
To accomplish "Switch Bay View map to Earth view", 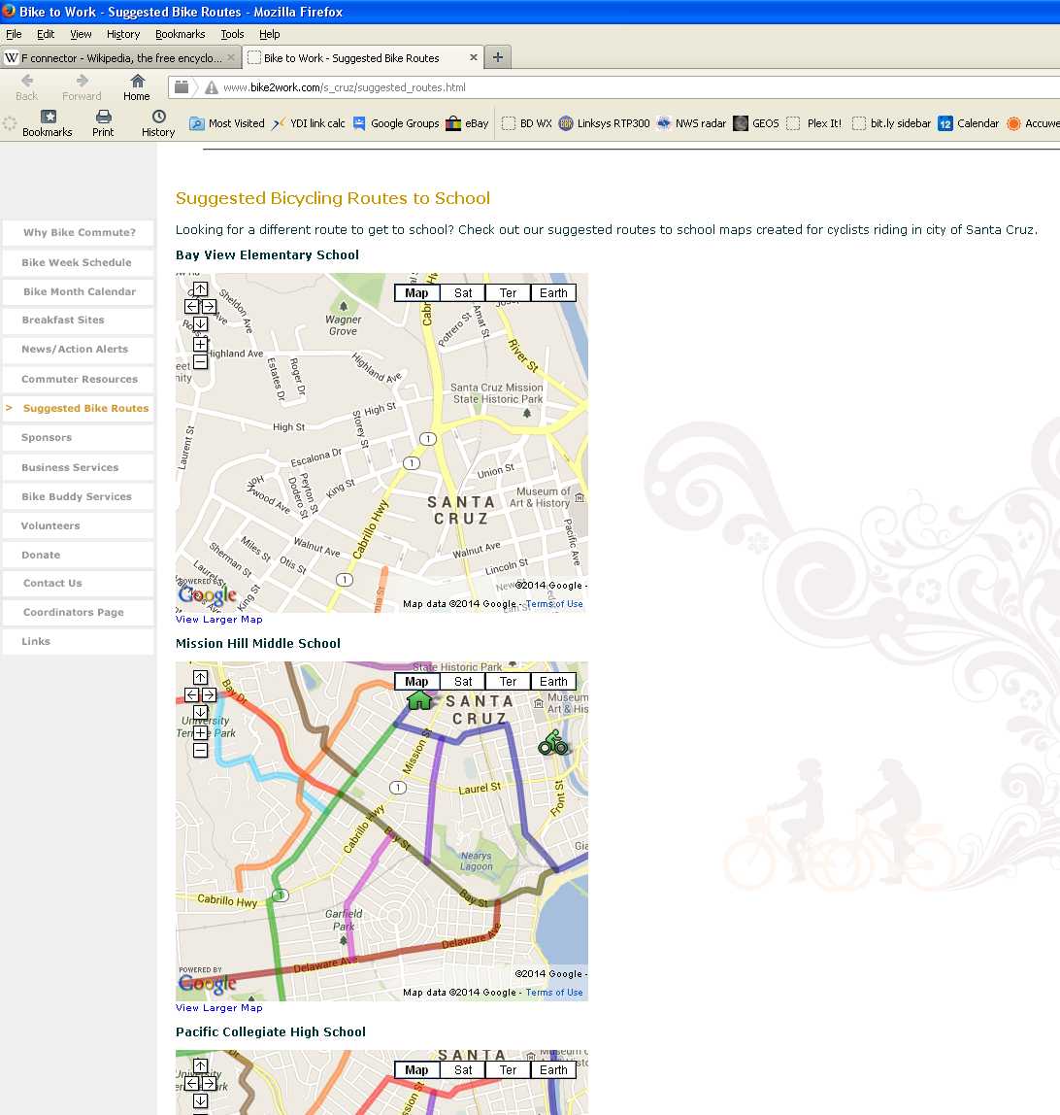I will pos(553,293).
